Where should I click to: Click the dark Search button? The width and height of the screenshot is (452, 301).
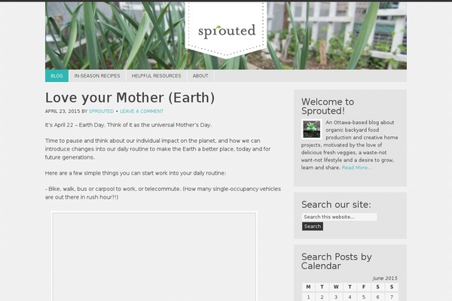tap(313, 227)
